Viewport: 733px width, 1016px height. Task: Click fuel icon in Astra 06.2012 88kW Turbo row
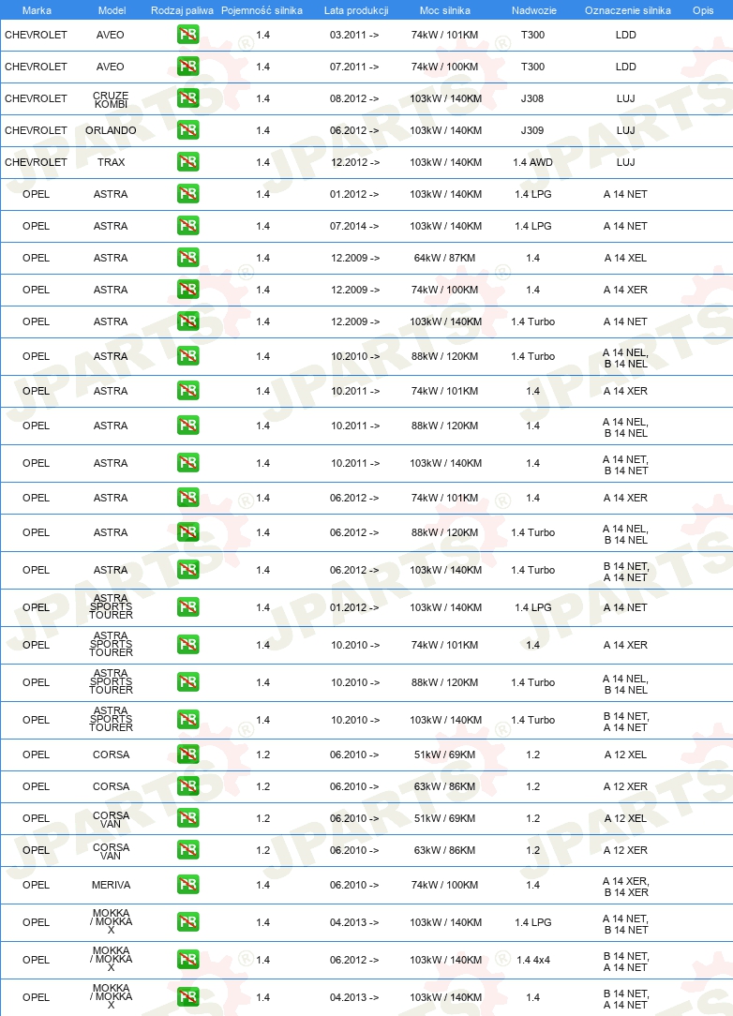(188, 532)
